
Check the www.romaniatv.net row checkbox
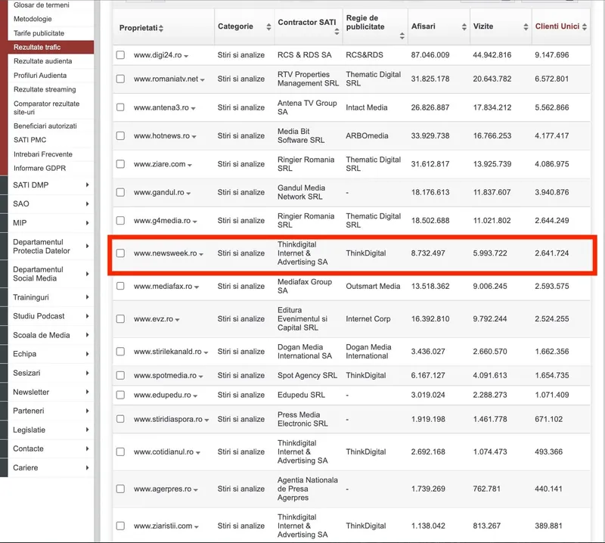coord(120,79)
